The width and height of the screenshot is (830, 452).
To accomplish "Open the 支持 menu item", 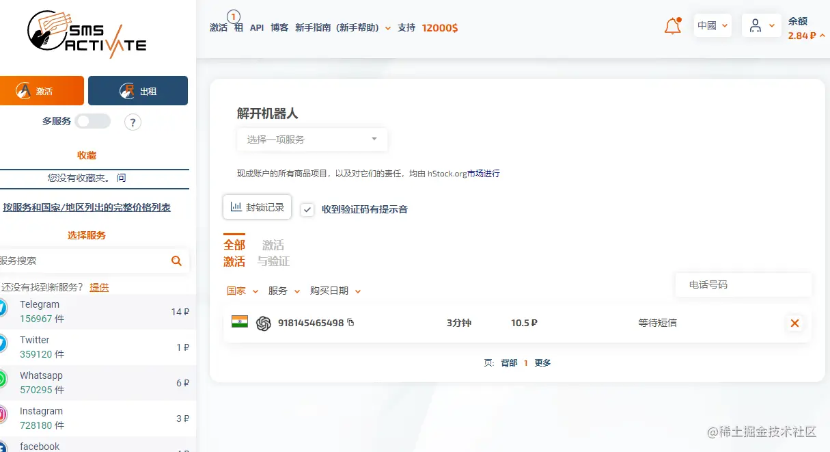I will point(406,28).
